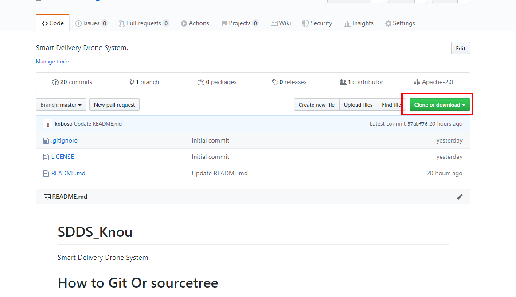516x297 pixels.
Task: Open the LICENSE file
Action: coord(63,157)
